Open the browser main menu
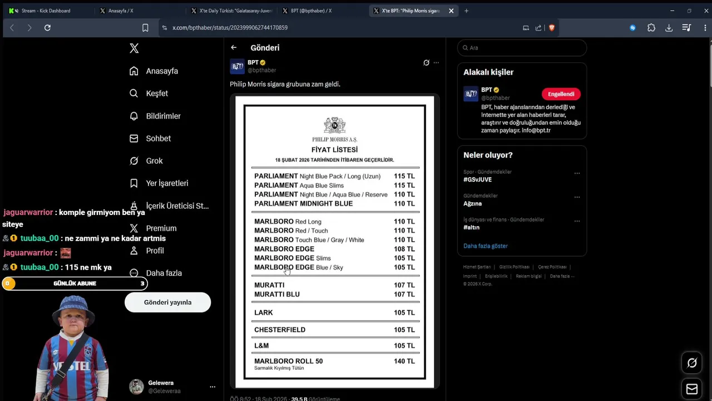The image size is (712, 401). click(x=704, y=28)
